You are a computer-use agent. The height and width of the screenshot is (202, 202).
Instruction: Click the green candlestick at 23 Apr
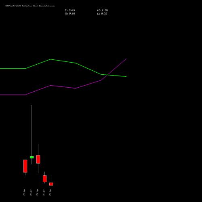[x=32, y=157]
